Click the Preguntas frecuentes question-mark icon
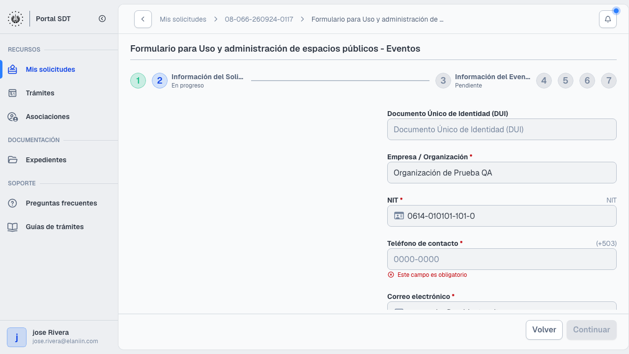The image size is (629, 354). coord(13,203)
